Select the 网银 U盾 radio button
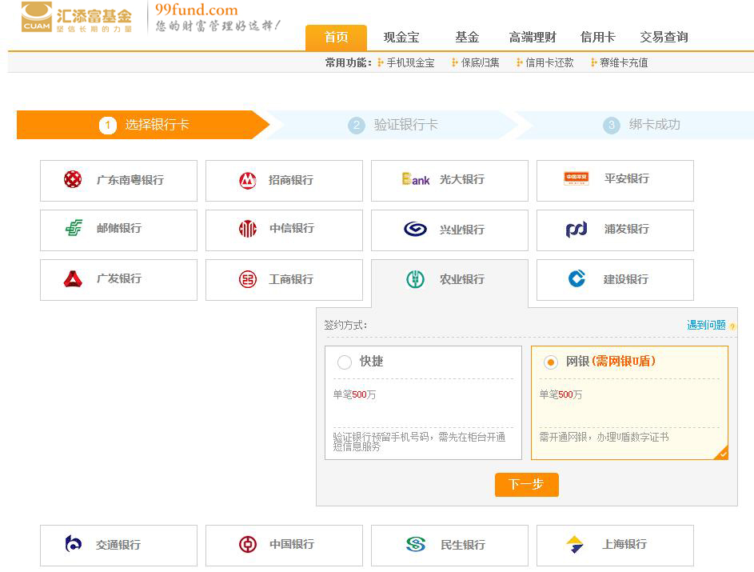 point(550,362)
